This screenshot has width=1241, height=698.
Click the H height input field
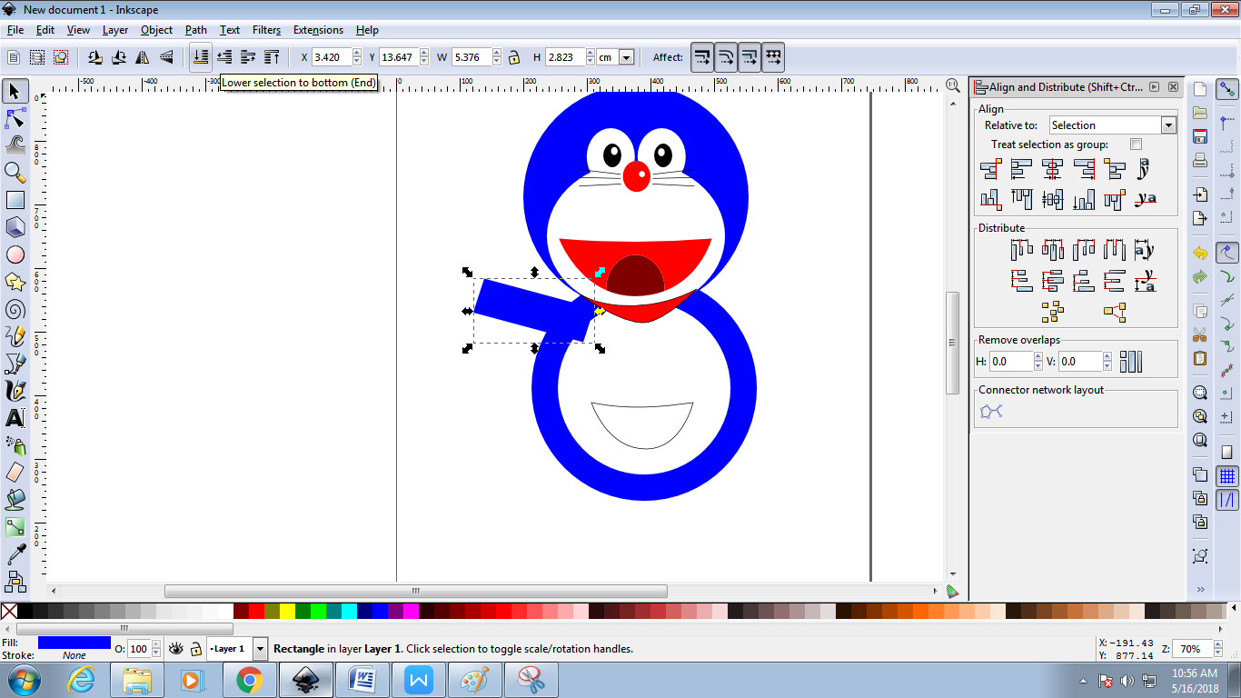click(x=566, y=57)
